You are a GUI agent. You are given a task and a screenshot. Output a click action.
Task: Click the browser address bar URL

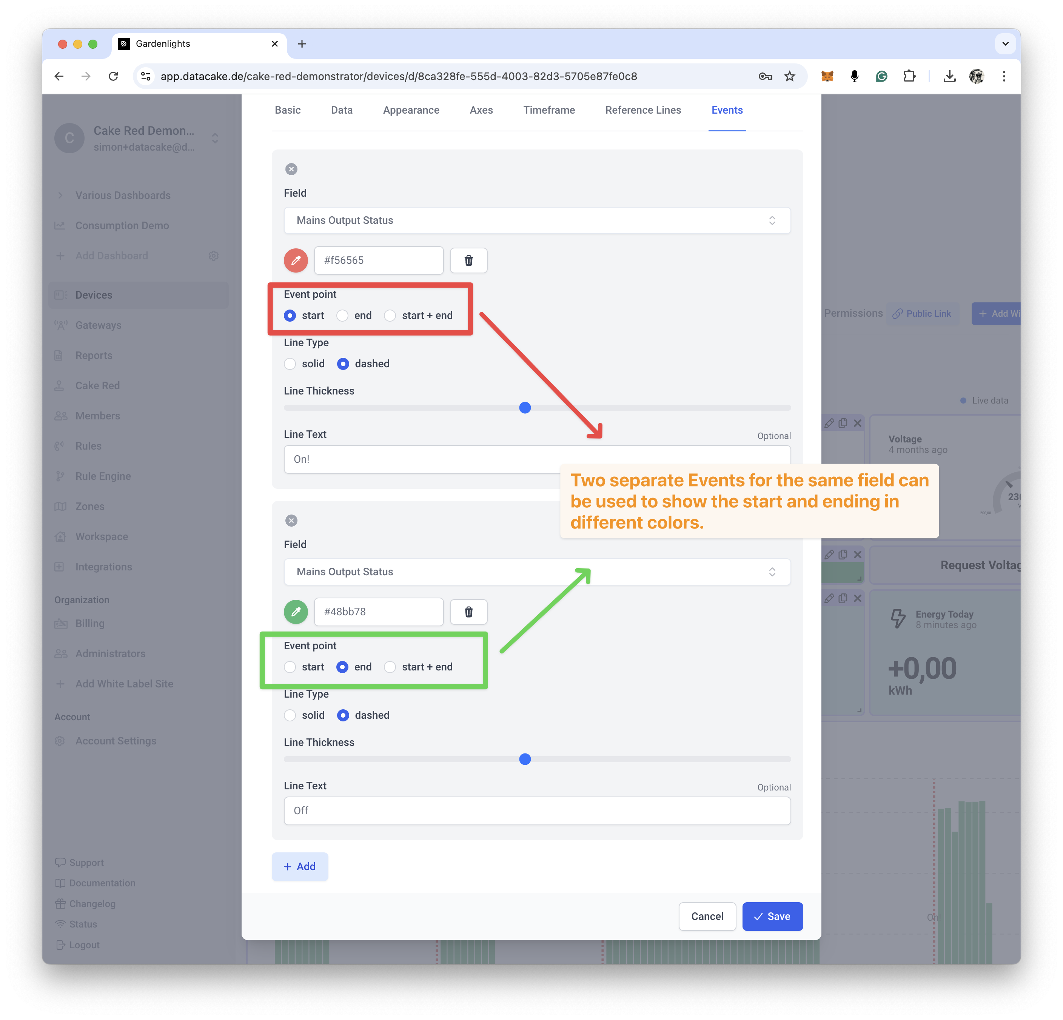[399, 77]
